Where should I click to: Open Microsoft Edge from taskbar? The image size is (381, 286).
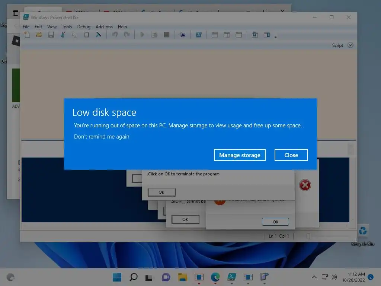215,277
